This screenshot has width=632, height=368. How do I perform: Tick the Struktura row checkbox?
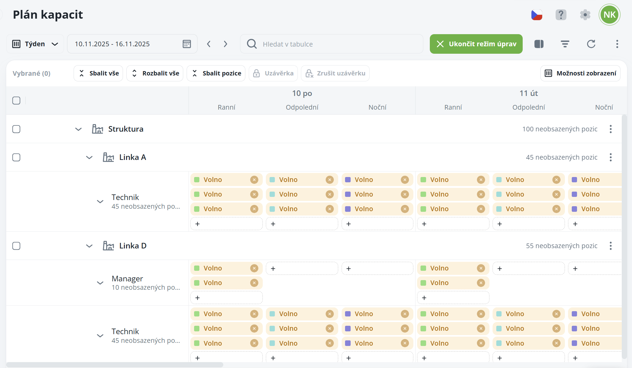click(16, 129)
